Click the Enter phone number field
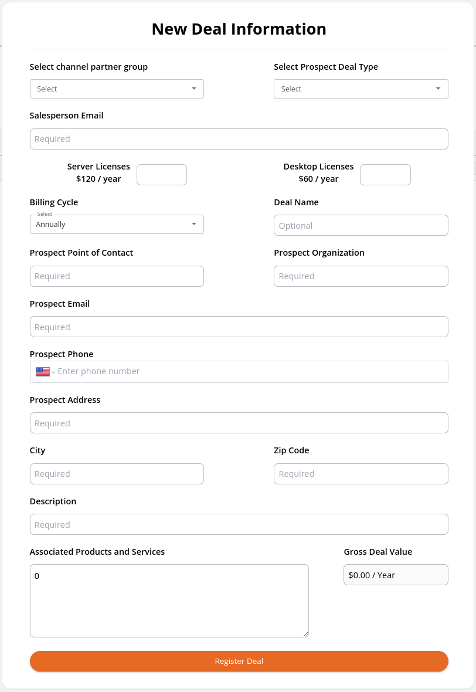The width and height of the screenshot is (476, 692). click(x=251, y=372)
